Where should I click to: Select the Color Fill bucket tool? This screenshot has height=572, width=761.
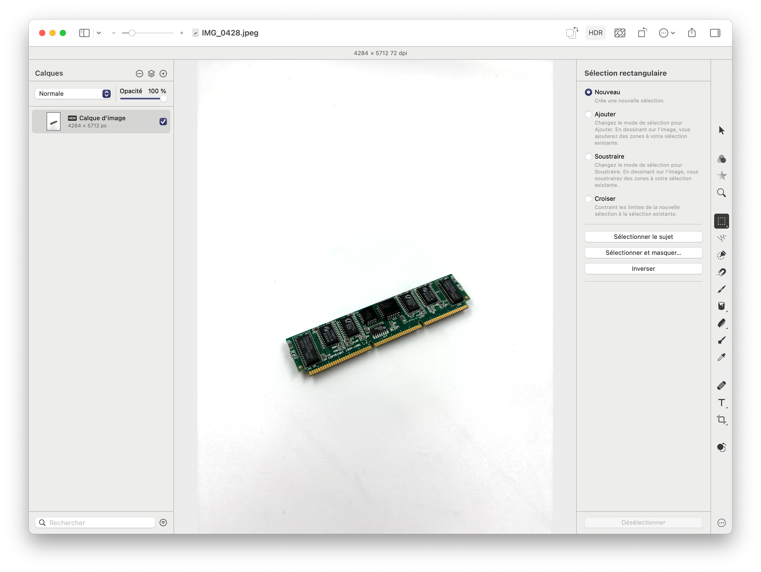(x=721, y=306)
